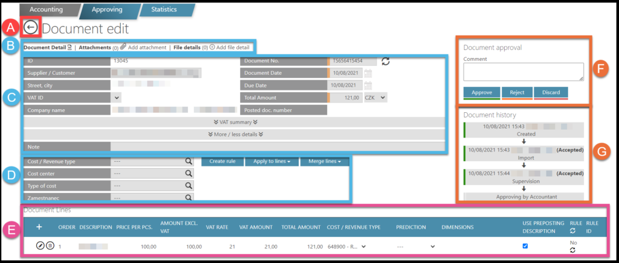Viewport: 619px width, 263px height.
Task: Click the Add attachment link
Action: click(147, 47)
